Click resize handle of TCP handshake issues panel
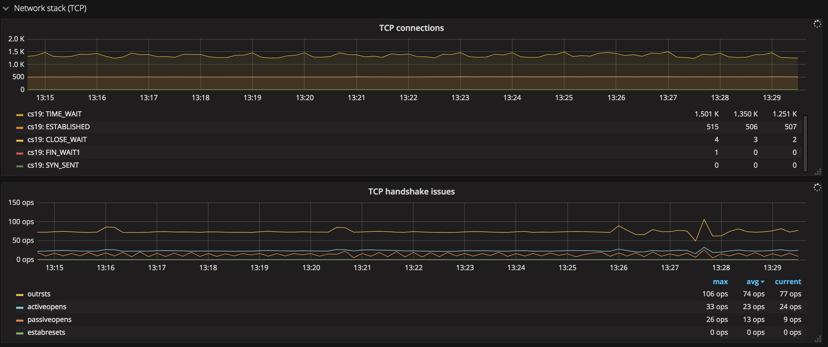828x347 pixels. pyautogui.click(x=818, y=339)
